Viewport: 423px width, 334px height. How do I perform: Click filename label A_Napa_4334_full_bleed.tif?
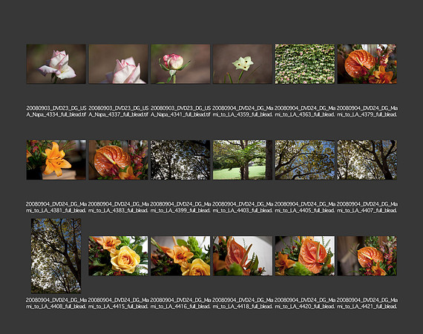(56, 114)
